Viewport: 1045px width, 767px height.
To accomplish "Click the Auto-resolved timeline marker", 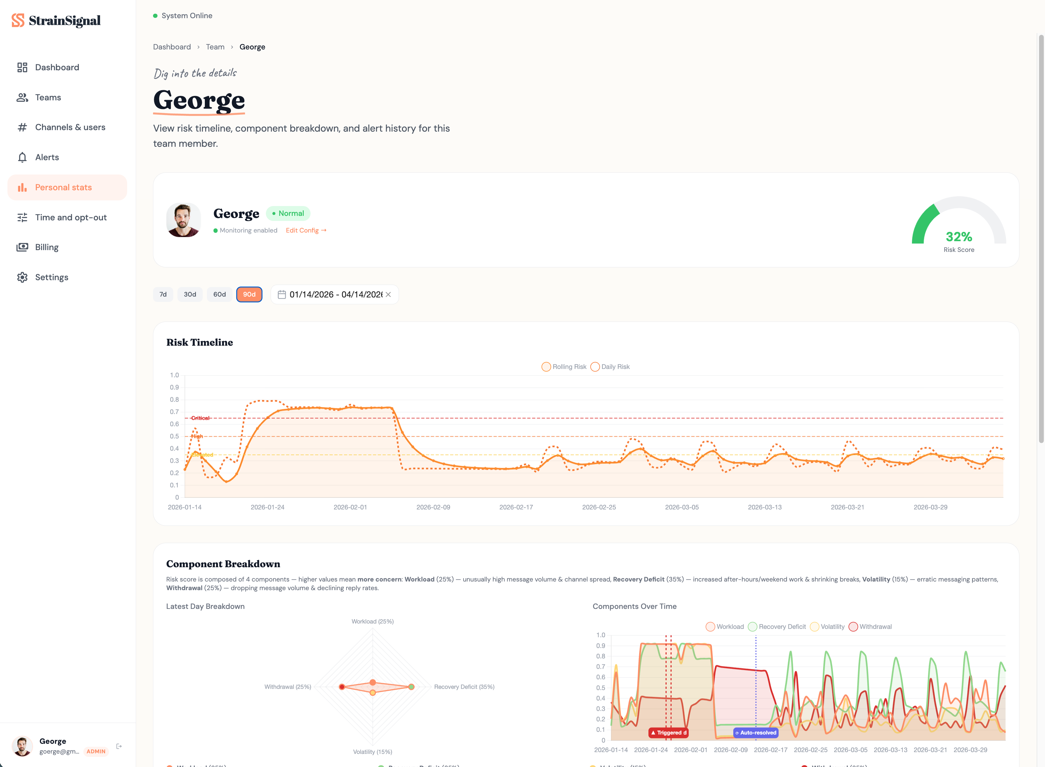I will (755, 733).
